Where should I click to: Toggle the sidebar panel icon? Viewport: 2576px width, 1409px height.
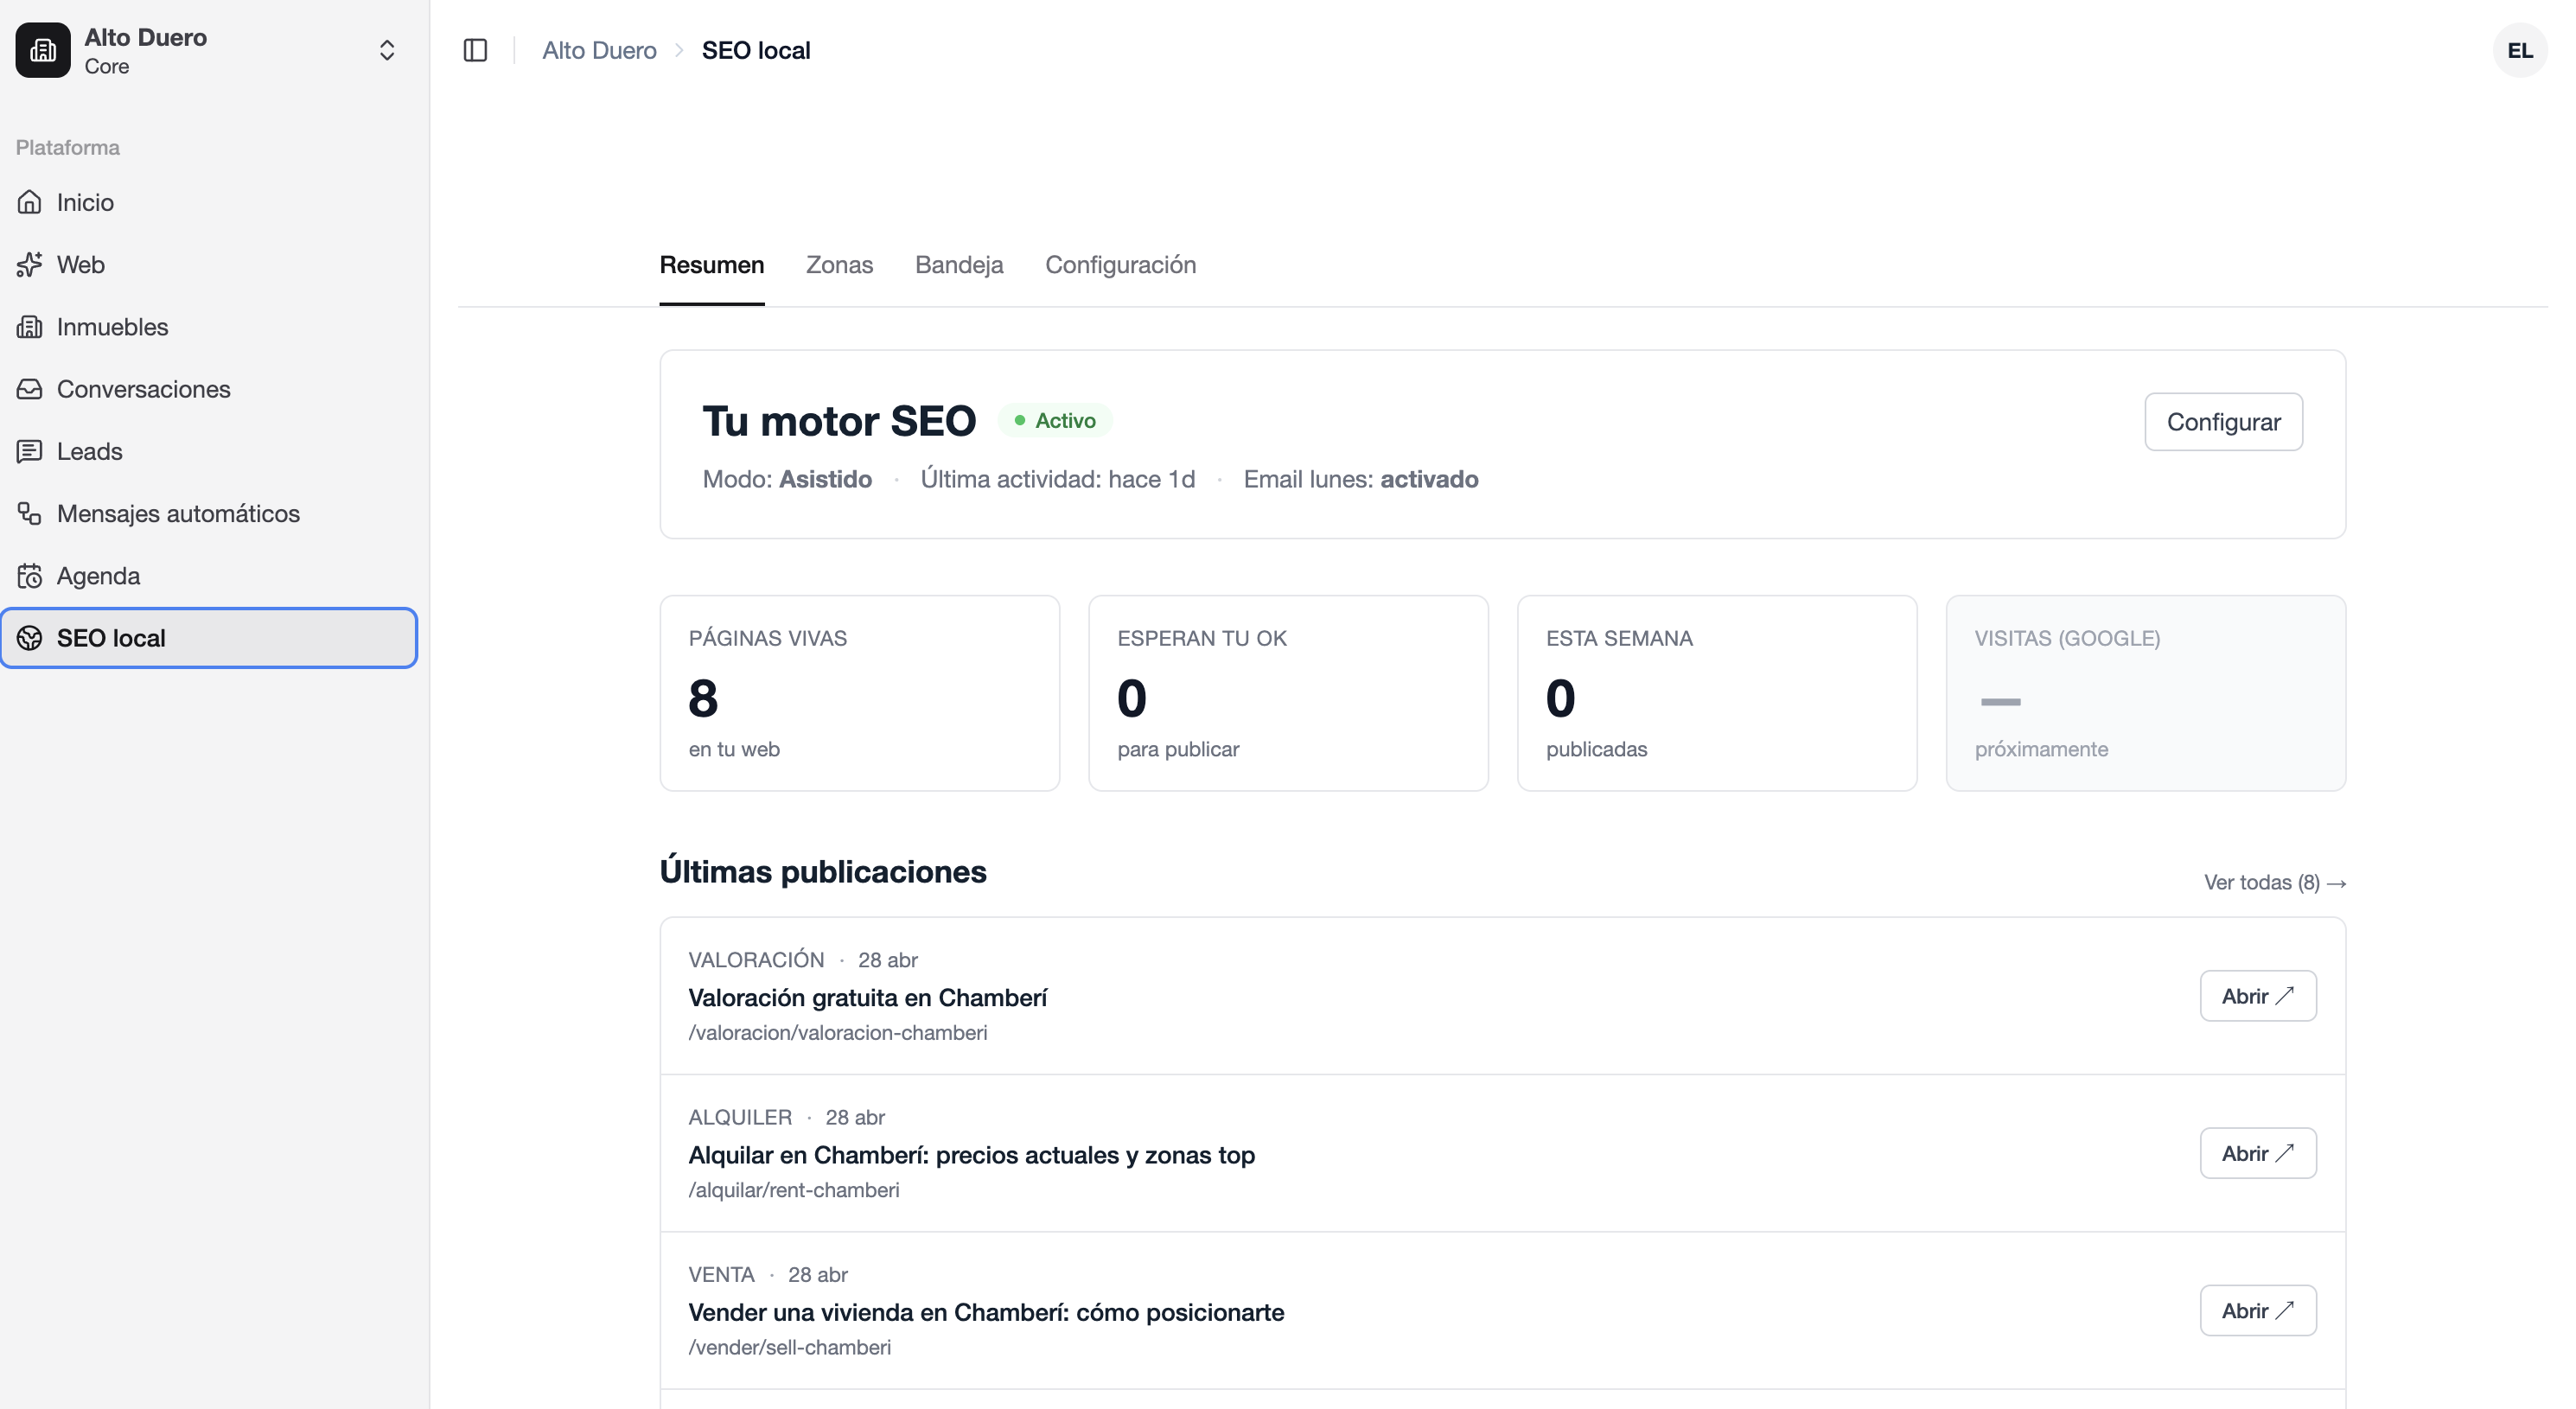point(475,50)
